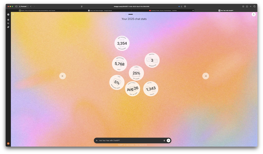This screenshot has width=263, height=154.
Task: Go to the next recap slide
Action: point(206,76)
